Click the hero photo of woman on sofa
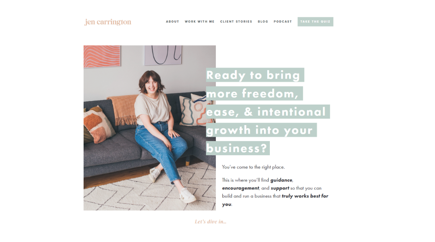 [149, 128]
